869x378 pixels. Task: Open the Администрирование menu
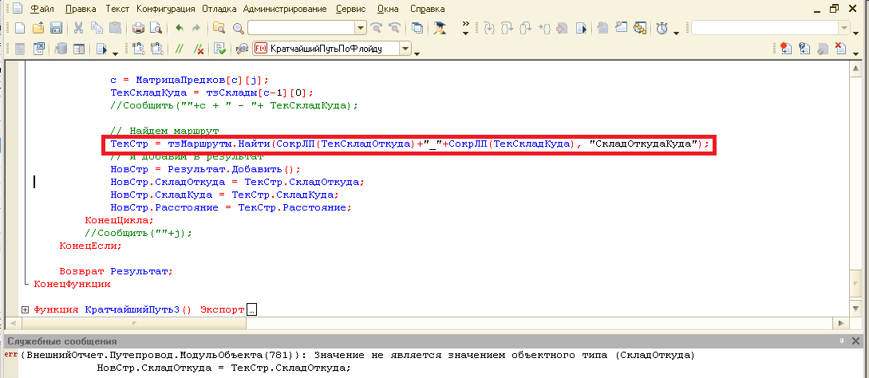(x=285, y=10)
